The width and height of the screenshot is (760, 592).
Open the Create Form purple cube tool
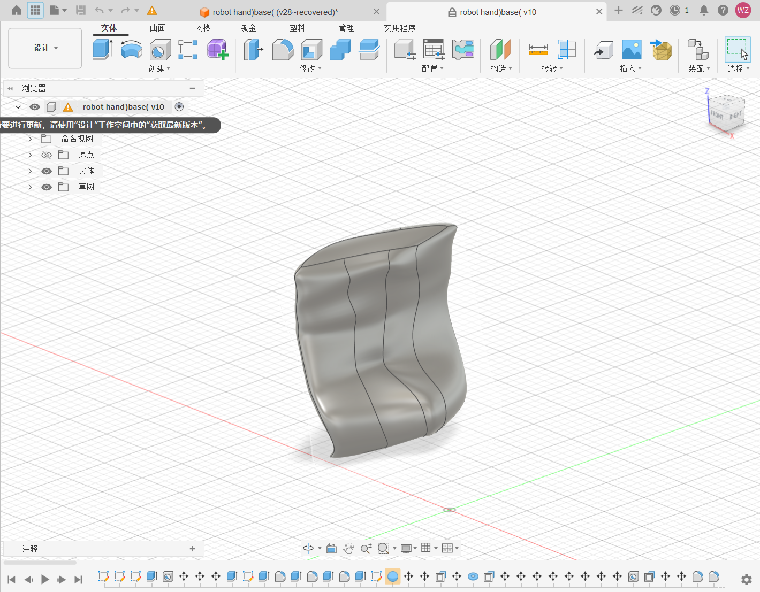click(218, 50)
